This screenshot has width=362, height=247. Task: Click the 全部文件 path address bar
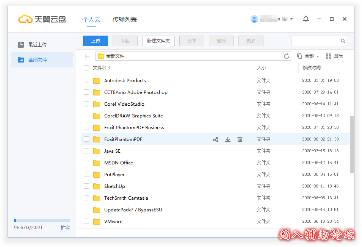click(x=188, y=56)
